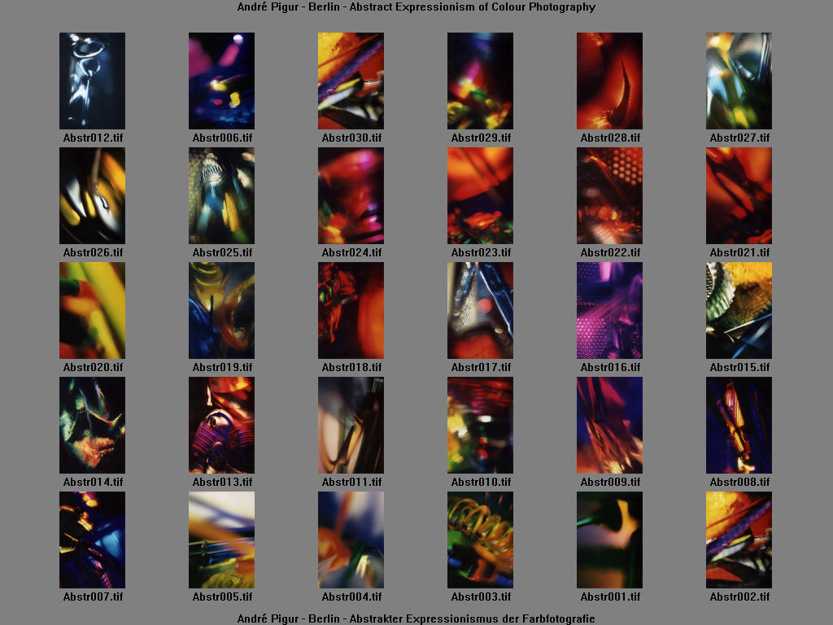This screenshot has height=625, width=833.
Task: View the Abstr003.tif coiled spring thumbnail
Action: coord(480,540)
